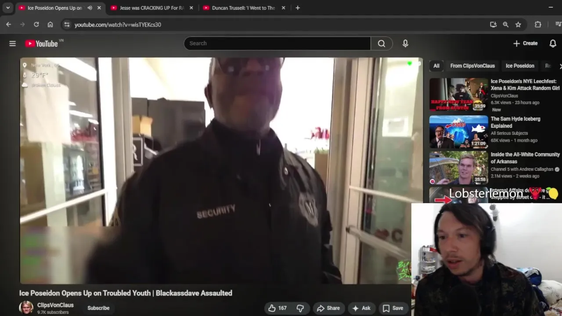The width and height of the screenshot is (562, 316).
Task: Open the YouTube hamburger guide menu
Action: pyautogui.click(x=12, y=43)
